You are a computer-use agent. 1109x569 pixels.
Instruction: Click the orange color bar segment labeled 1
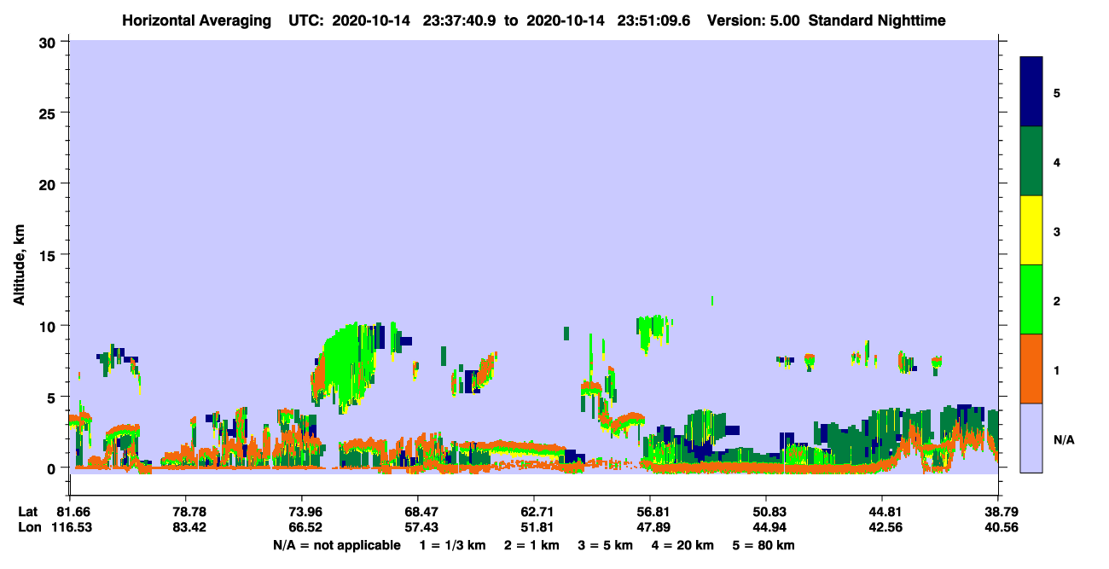tap(1031, 369)
